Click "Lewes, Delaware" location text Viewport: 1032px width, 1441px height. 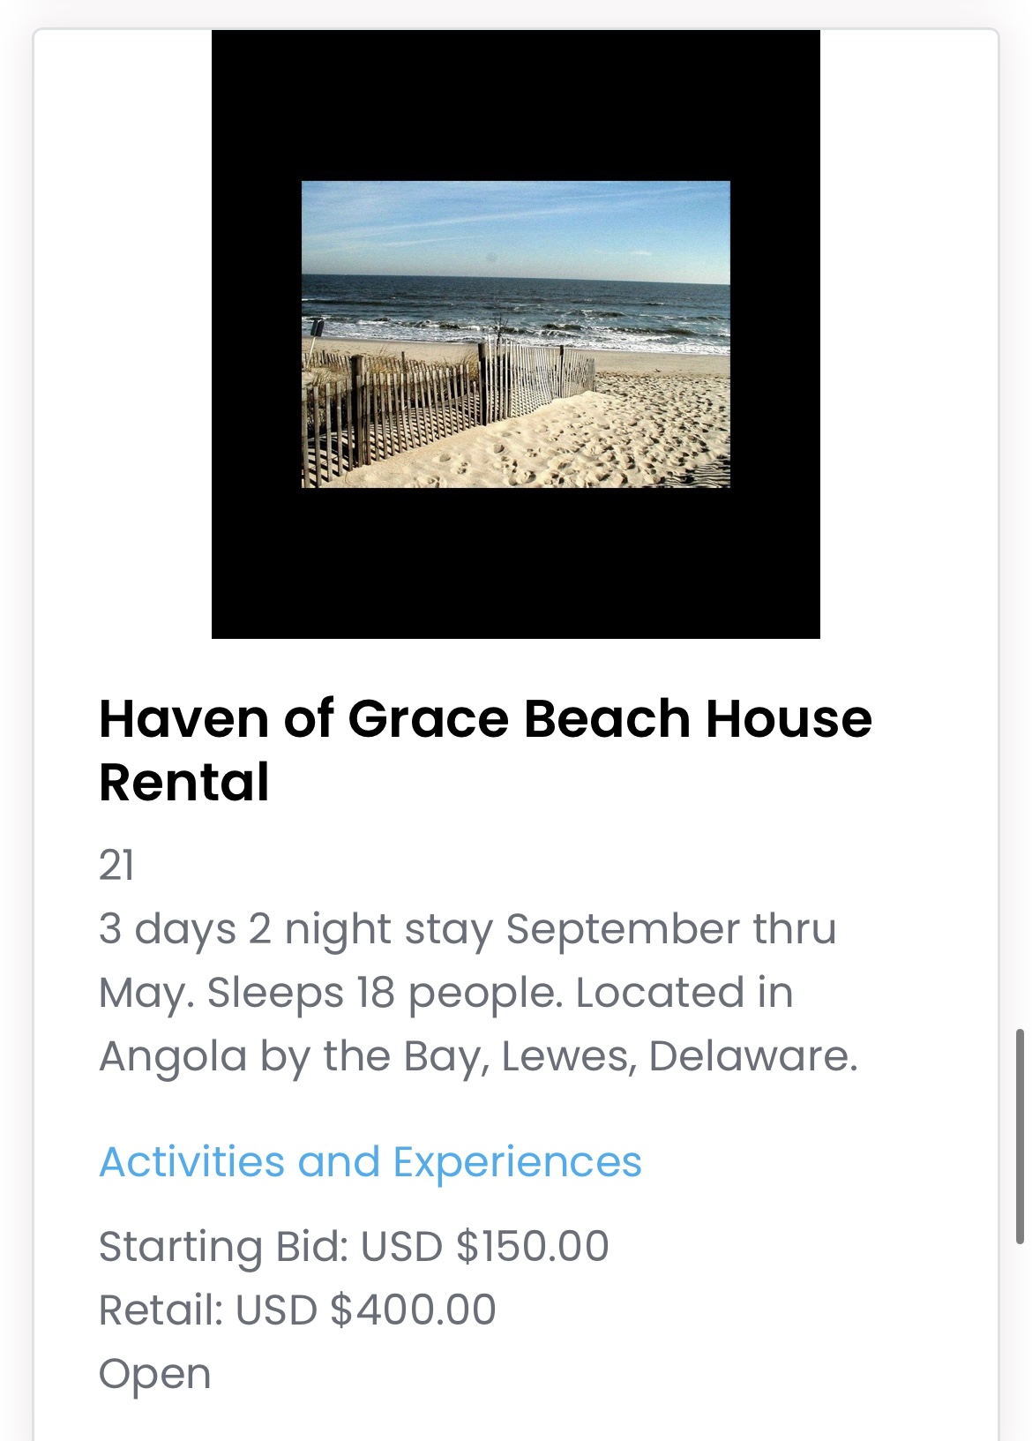[x=679, y=1055]
